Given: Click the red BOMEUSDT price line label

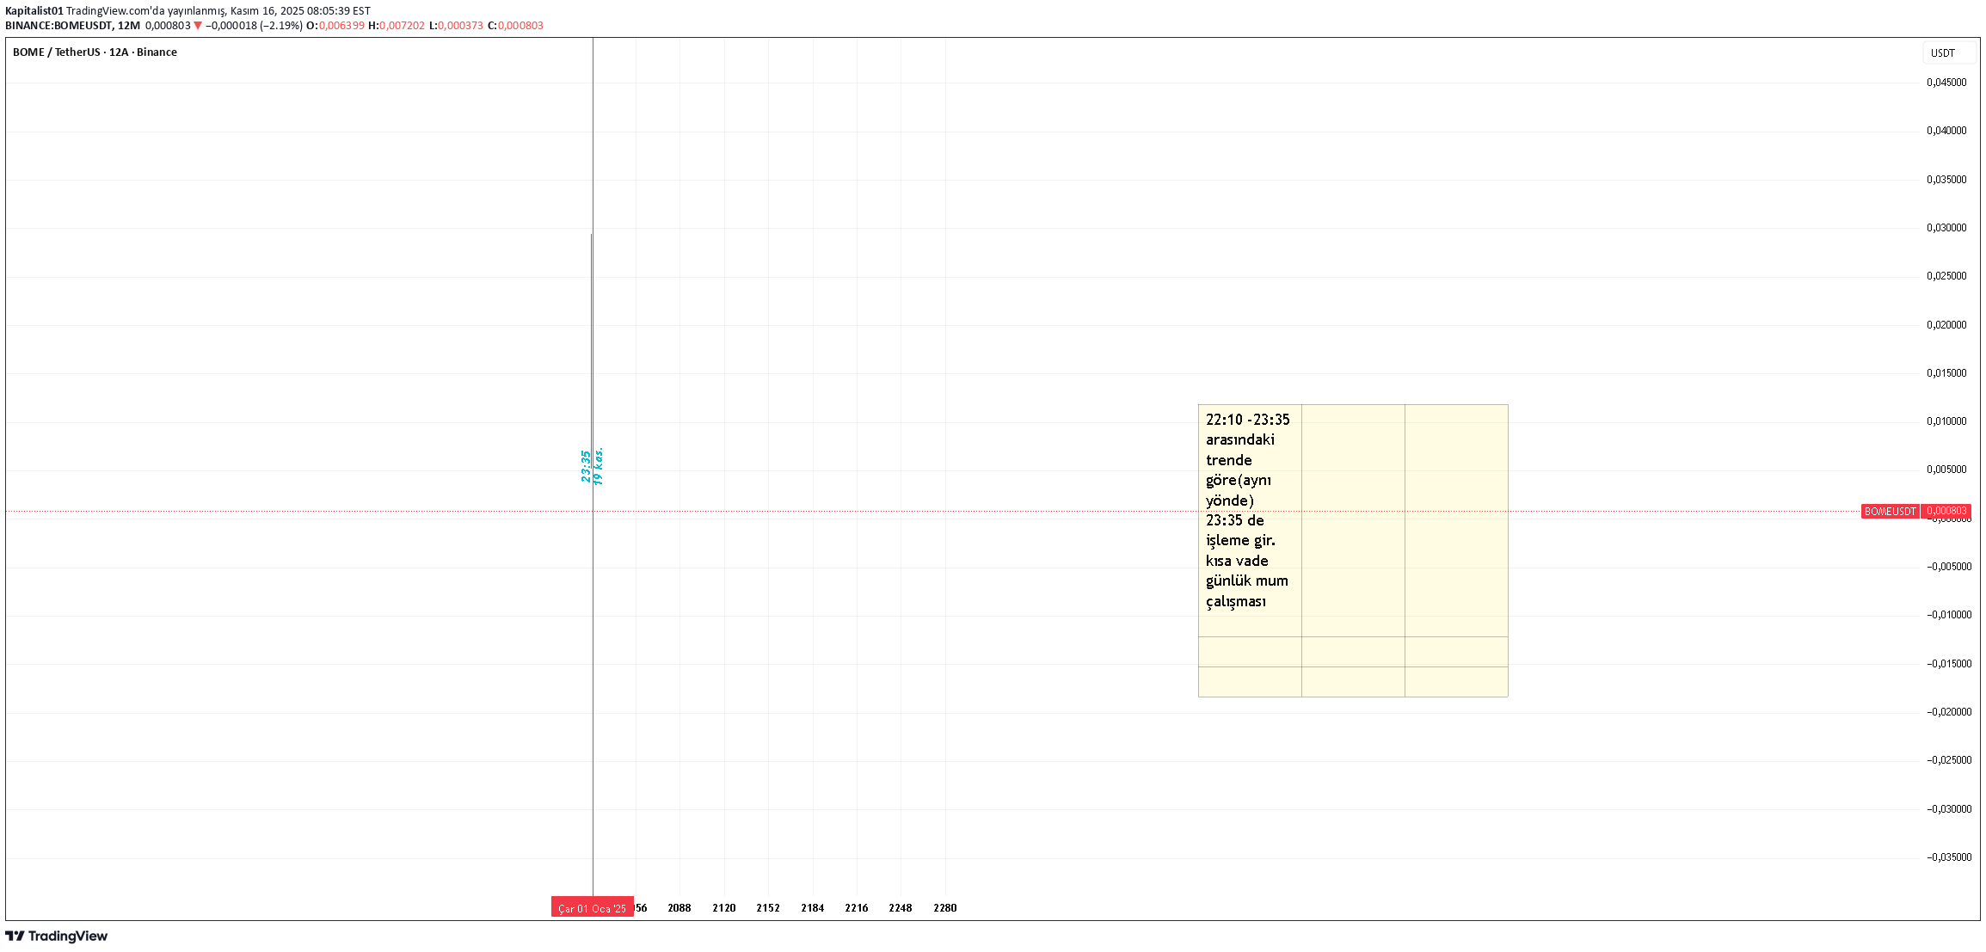Looking at the screenshot, I should point(1889,511).
